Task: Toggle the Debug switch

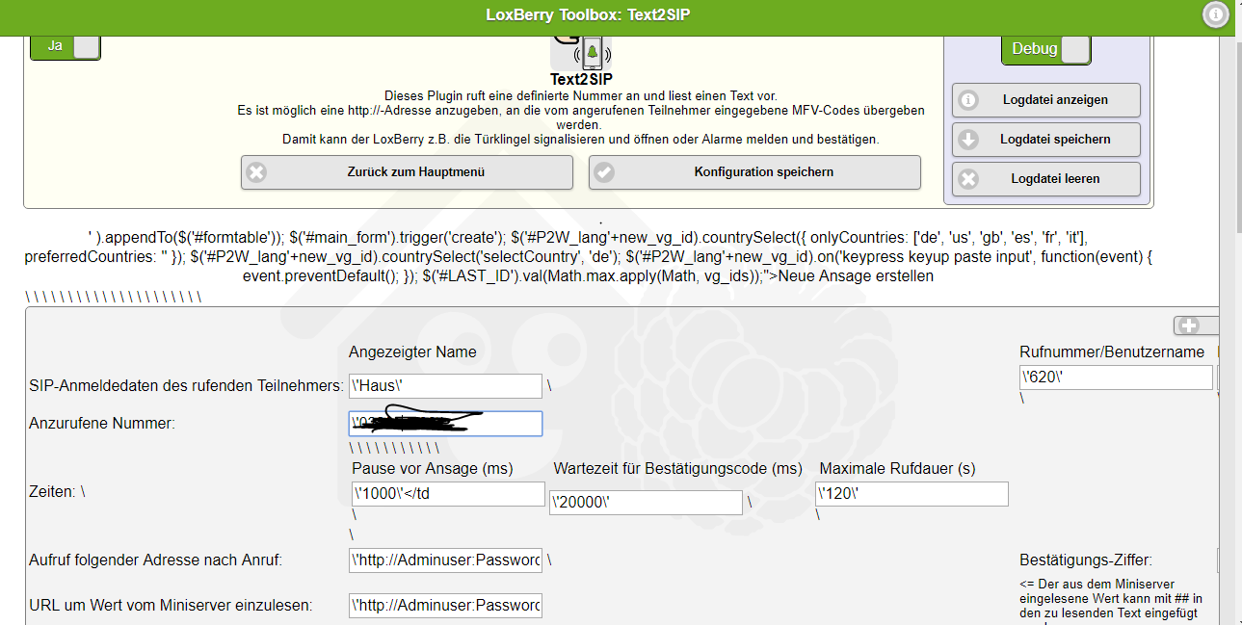Action: (x=1046, y=49)
